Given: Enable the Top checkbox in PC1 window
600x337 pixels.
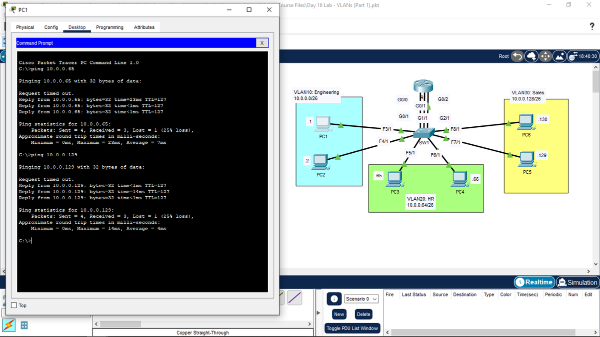Looking at the screenshot, I should [14, 305].
